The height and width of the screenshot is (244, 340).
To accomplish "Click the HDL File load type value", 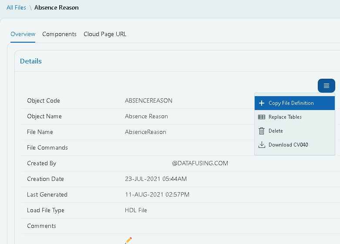I will tap(136, 210).
